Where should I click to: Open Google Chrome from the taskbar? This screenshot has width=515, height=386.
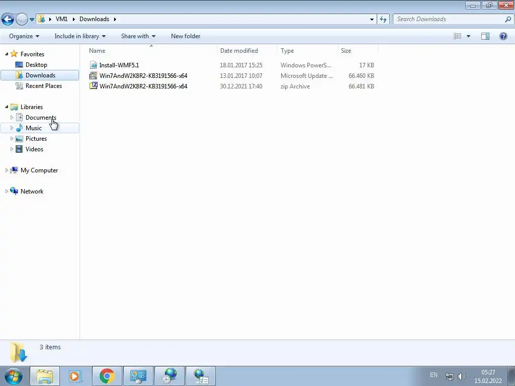coord(107,376)
